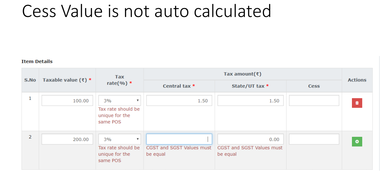The width and height of the screenshot is (384, 187).
Task: Select CGST/SGST error under Central tax
Action: [179, 151]
